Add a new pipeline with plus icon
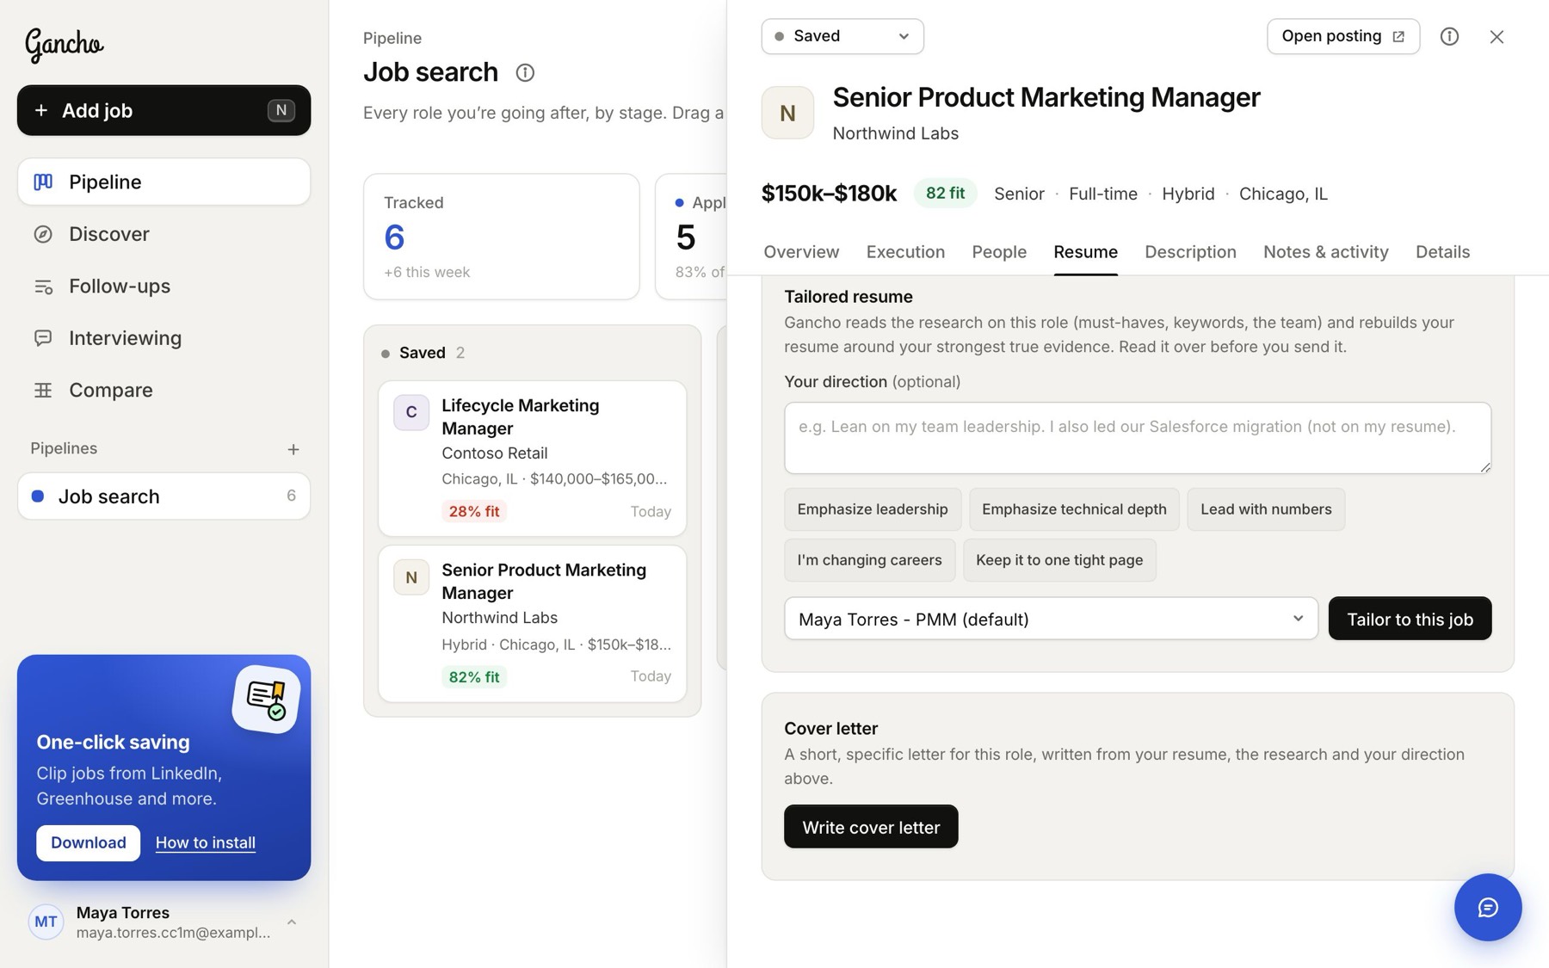The width and height of the screenshot is (1549, 968). click(x=293, y=449)
